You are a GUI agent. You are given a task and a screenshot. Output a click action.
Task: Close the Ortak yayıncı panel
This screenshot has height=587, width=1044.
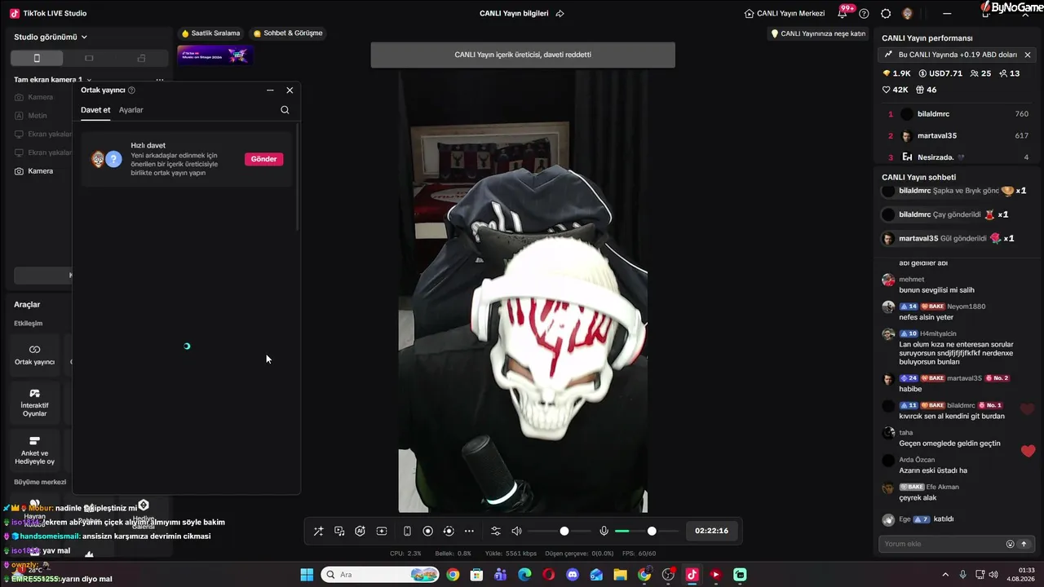pyautogui.click(x=290, y=90)
